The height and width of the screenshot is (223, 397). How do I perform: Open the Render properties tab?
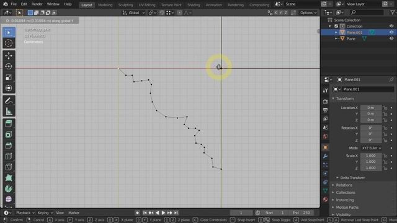pyautogui.click(x=325, y=102)
